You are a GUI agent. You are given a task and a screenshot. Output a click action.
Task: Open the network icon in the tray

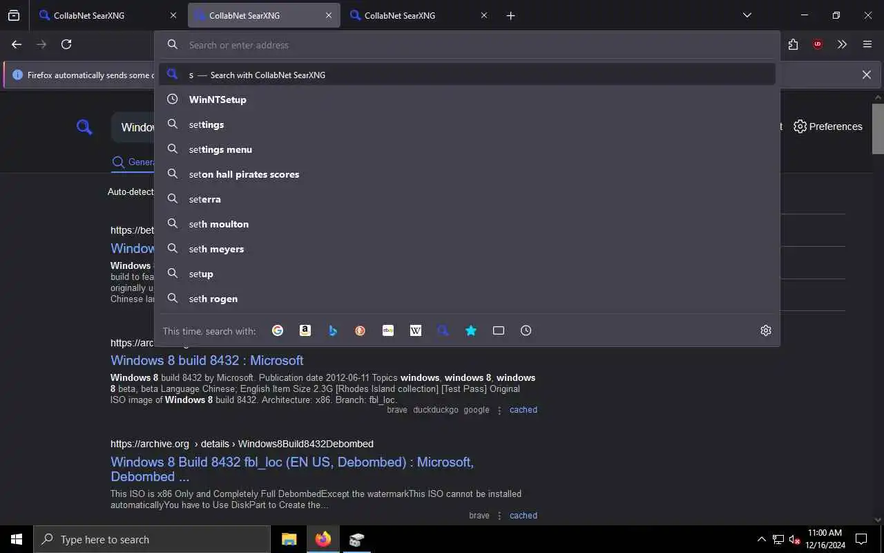pos(778,539)
